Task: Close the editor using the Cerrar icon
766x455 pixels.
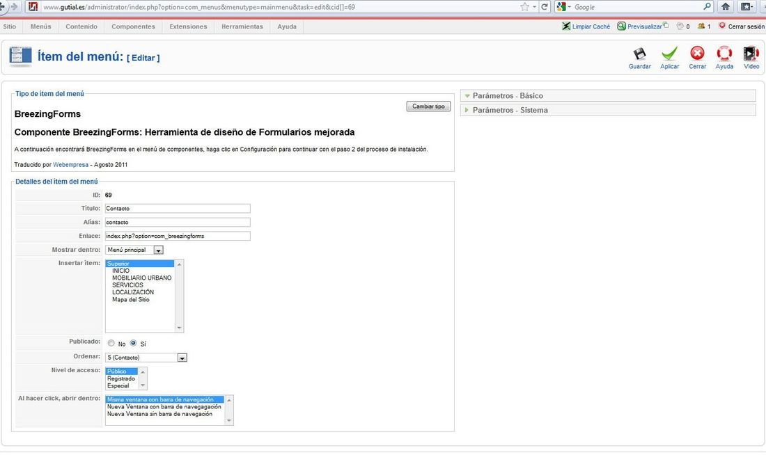Action: (x=697, y=53)
